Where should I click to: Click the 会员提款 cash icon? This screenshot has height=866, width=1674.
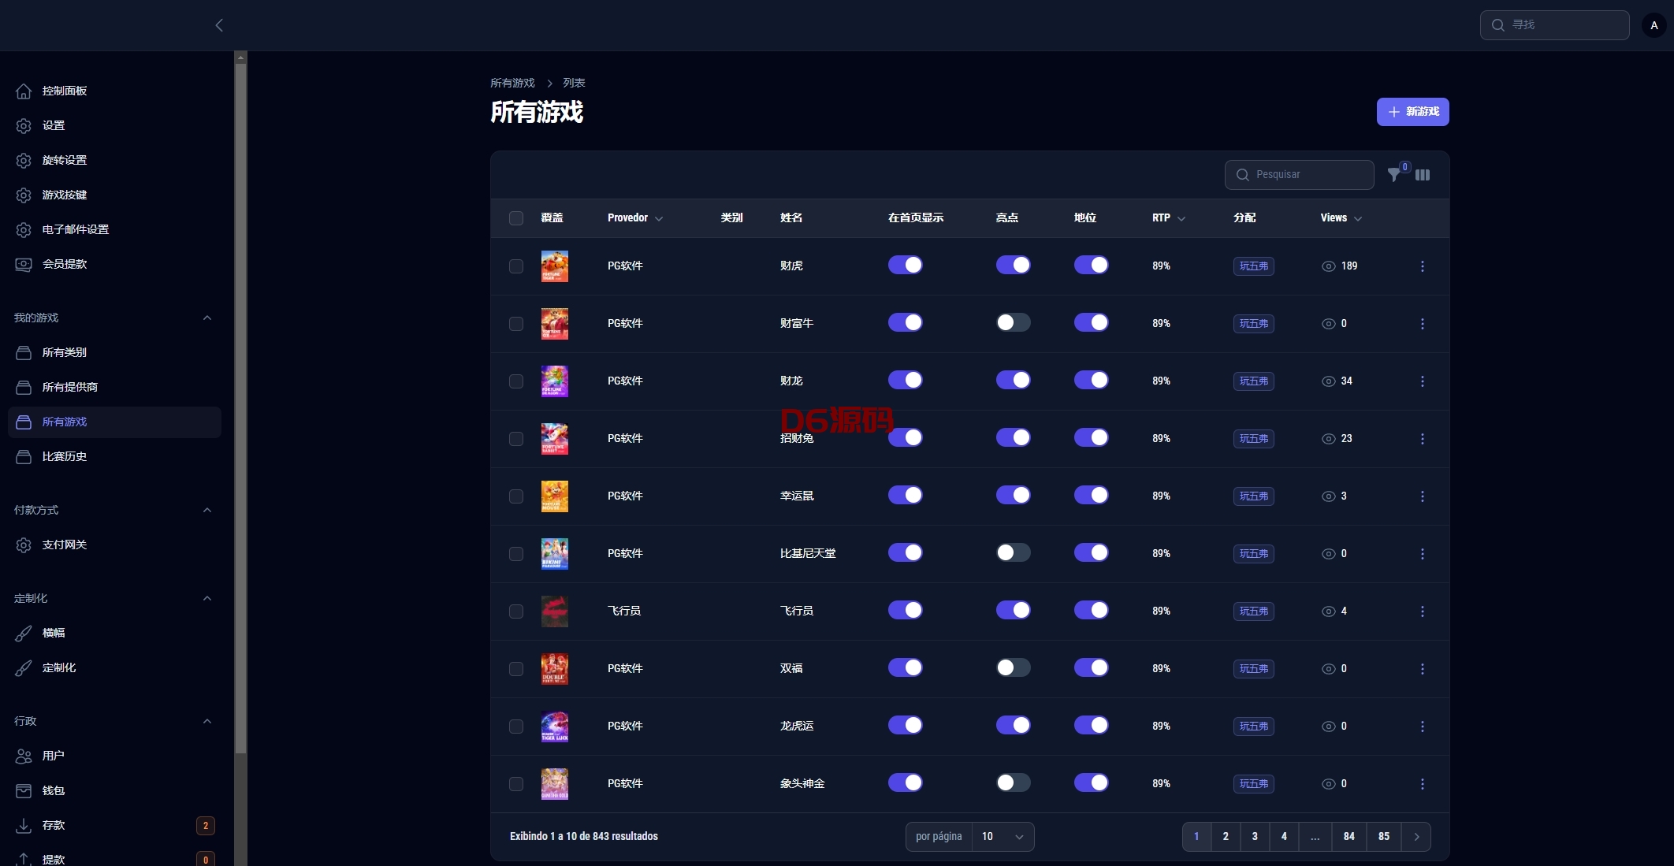click(x=24, y=265)
